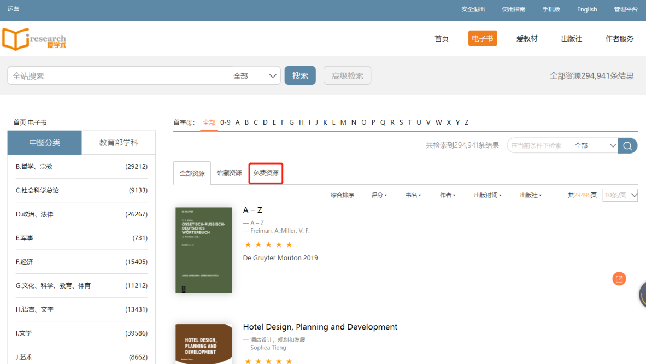The width and height of the screenshot is (646, 364).
Task: Click the 全站搜索 input field
Action: pos(118,76)
